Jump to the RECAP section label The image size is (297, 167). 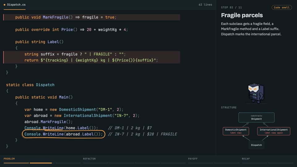pyautogui.click(x=246, y=159)
